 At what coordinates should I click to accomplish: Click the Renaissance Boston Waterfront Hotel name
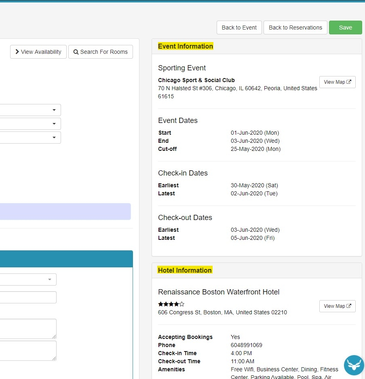pos(219,292)
